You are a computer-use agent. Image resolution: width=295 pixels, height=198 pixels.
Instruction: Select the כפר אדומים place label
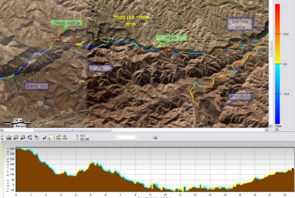point(37,86)
